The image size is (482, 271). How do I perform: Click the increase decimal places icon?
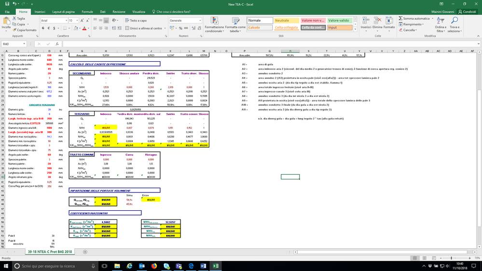193,28
